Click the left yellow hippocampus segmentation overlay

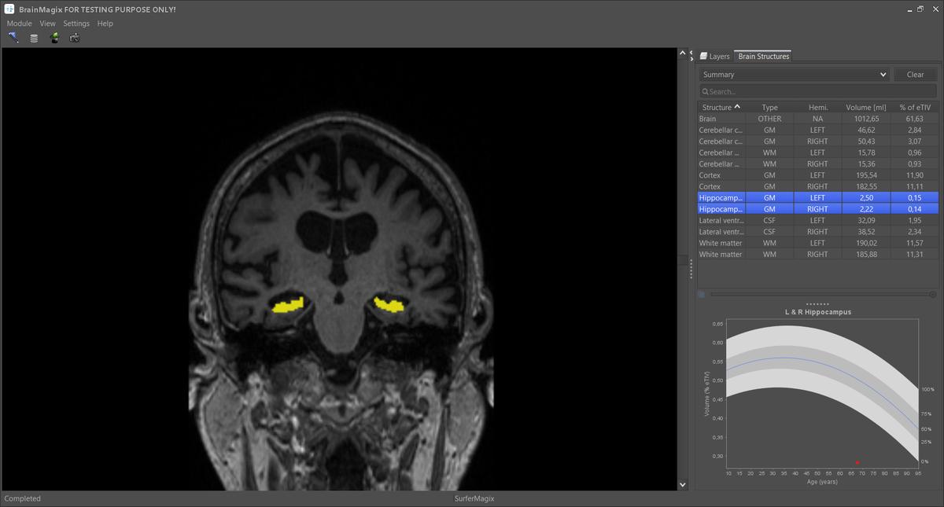click(x=288, y=303)
